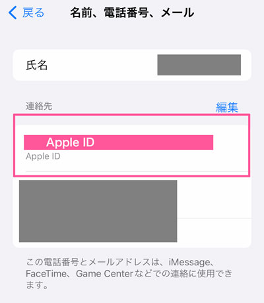This screenshot has width=264, height=303.
Task: Tap メール in the page title
Action: coord(178,13)
